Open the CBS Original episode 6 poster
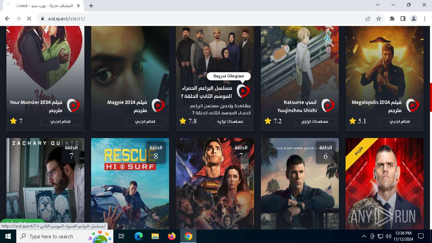 300,184
